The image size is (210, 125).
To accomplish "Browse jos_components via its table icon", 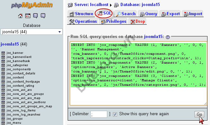I will point(3,70).
